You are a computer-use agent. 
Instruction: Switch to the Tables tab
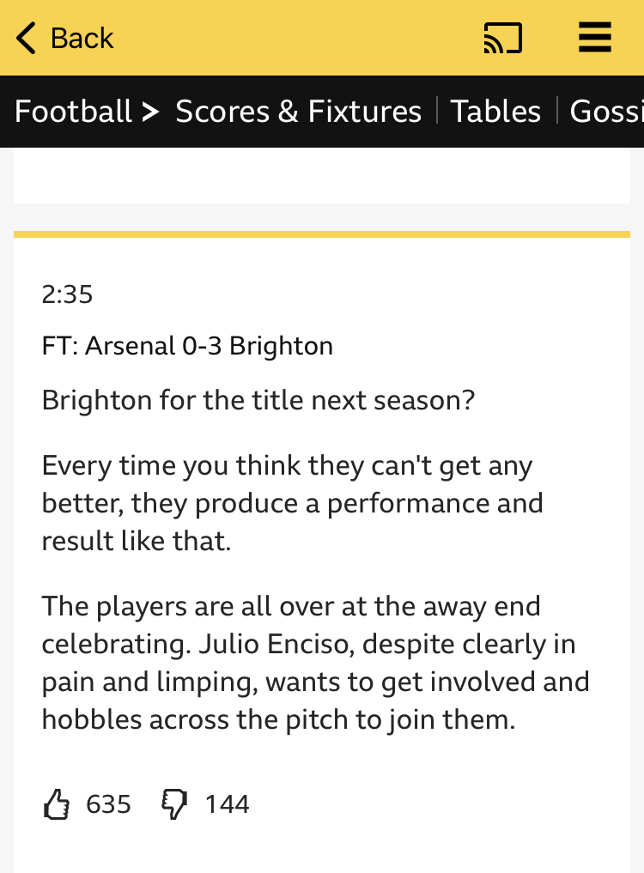click(x=495, y=112)
